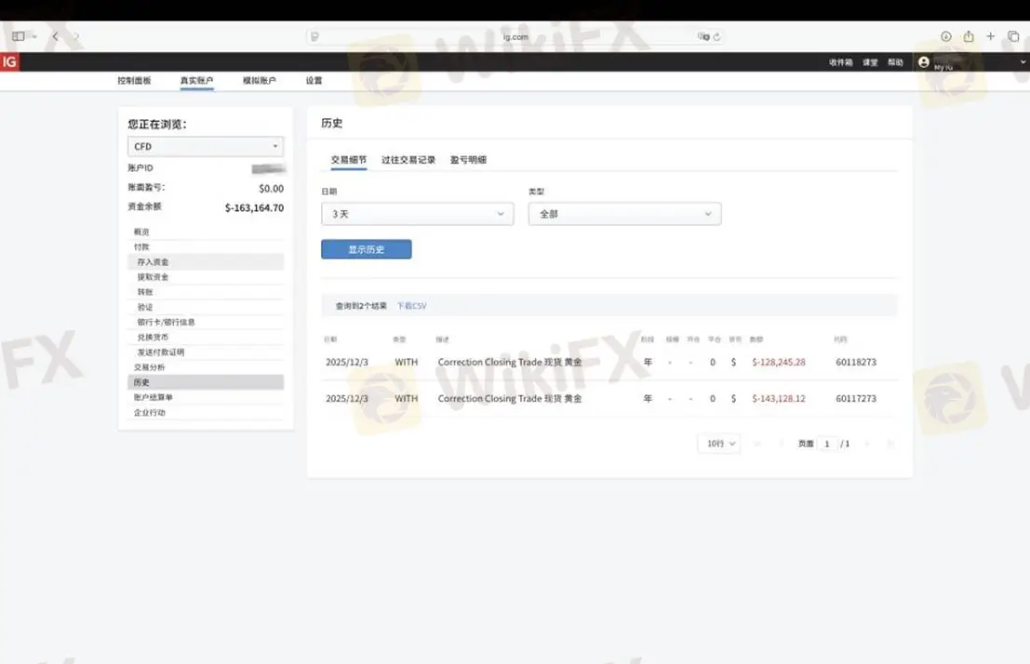Click the 显示历史 button
The image size is (1030, 664).
click(367, 249)
